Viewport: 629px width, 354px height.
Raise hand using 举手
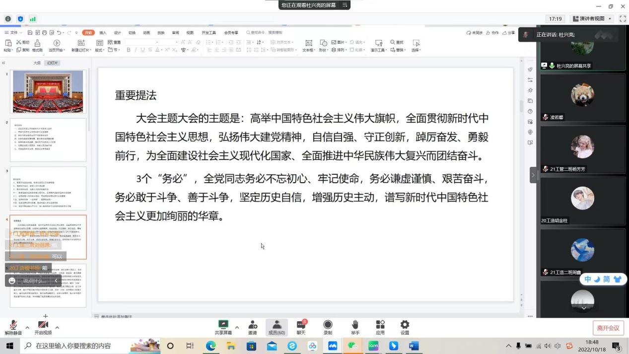tap(355, 327)
